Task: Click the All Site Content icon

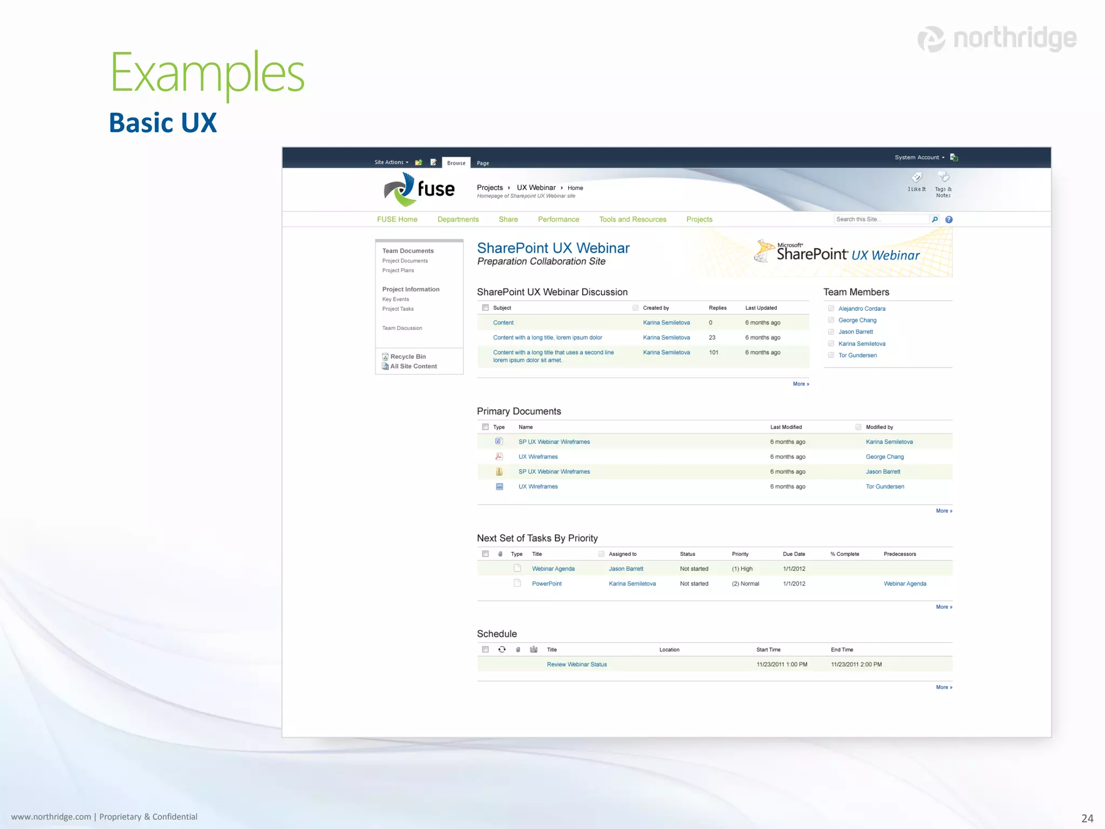Action: (x=385, y=366)
